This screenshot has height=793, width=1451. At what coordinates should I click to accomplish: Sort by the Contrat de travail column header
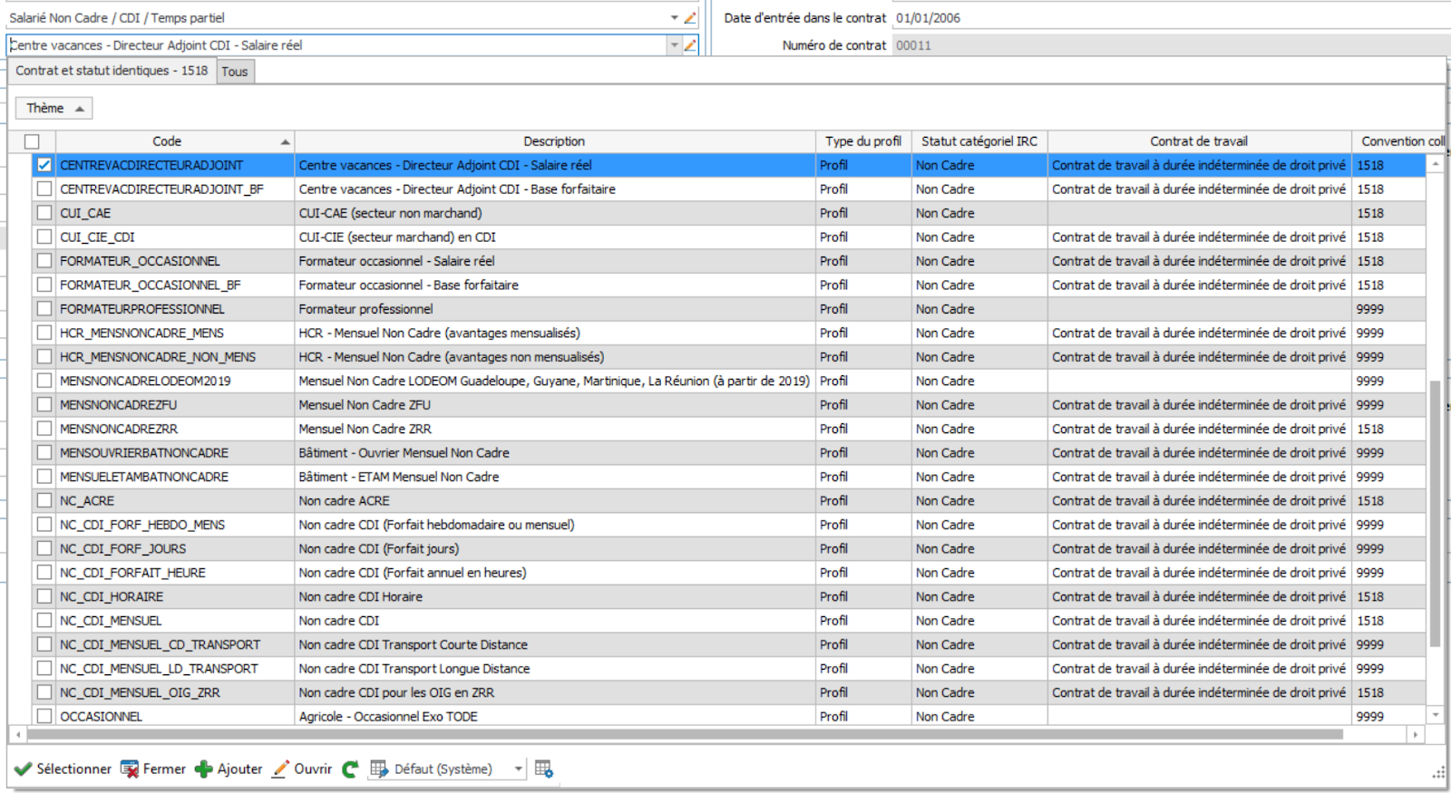pos(1199,141)
